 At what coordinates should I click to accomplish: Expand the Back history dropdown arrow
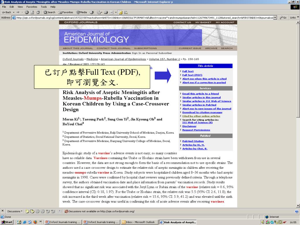pos(13,12)
